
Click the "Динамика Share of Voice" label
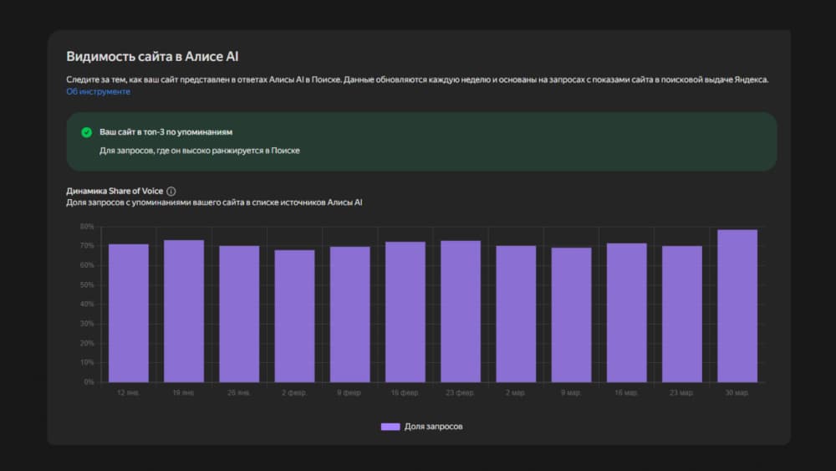[x=115, y=191]
